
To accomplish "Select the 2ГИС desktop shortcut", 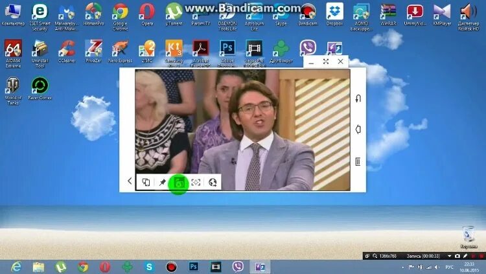I will click(147, 51).
